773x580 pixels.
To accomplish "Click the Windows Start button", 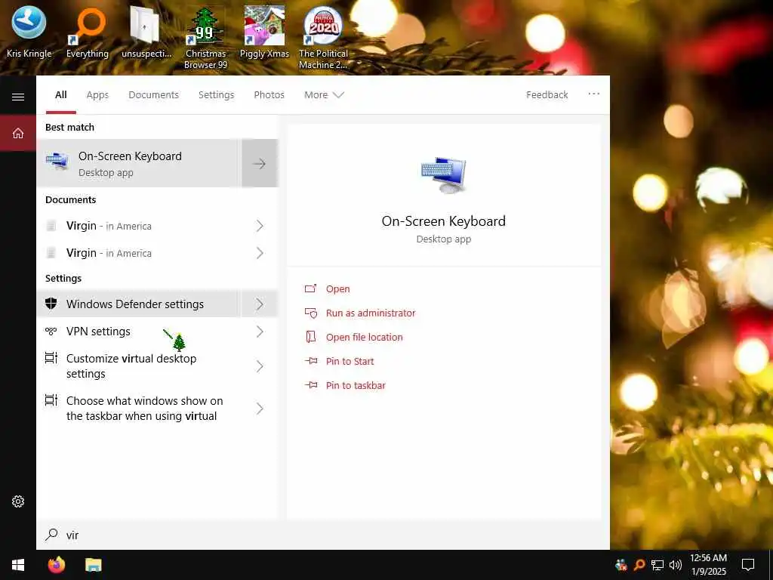I will (18, 565).
